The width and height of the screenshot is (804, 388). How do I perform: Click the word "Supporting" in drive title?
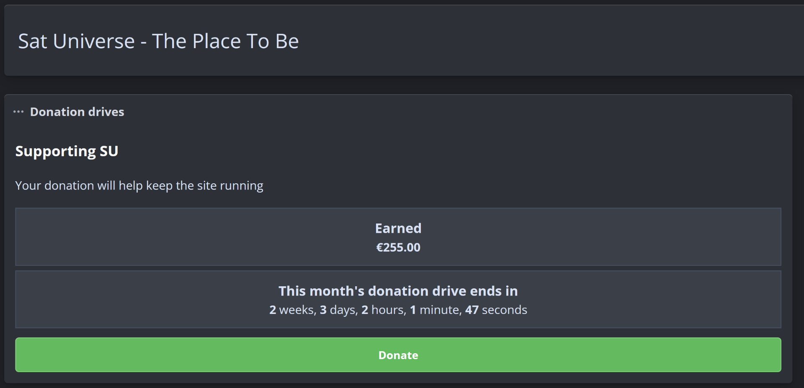tap(55, 151)
